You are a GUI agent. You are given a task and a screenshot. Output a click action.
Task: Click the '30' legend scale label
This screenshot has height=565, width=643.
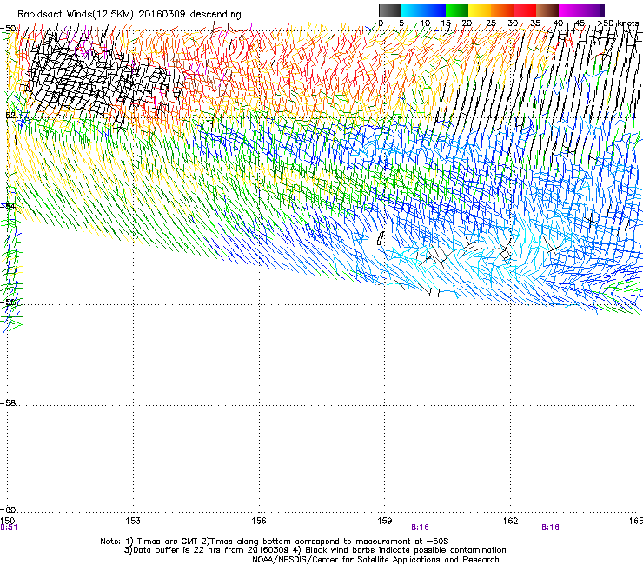coord(513,23)
